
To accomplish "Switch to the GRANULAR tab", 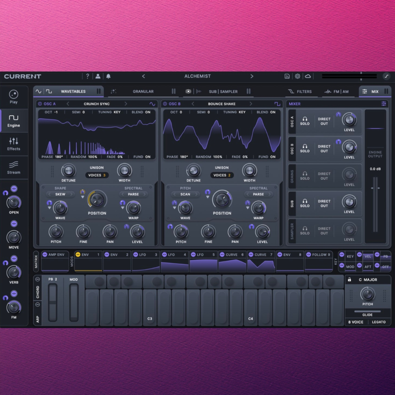I will (x=143, y=92).
